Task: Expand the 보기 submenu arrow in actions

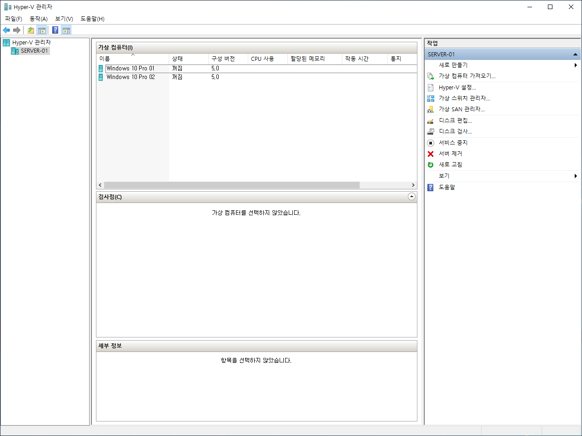Action: pos(576,176)
